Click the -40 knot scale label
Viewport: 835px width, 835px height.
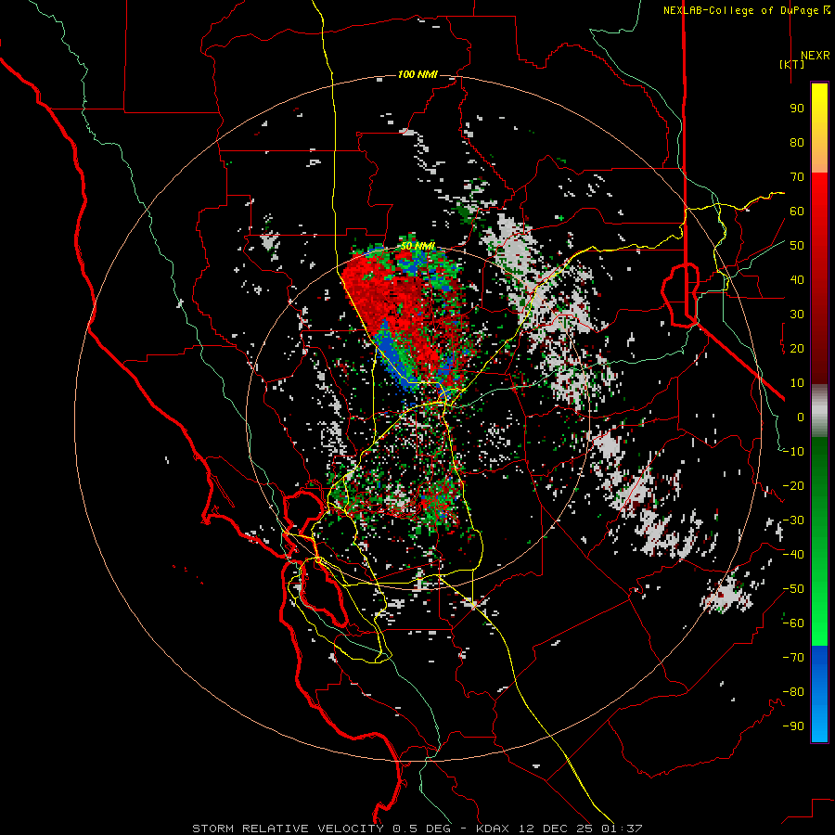pos(793,555)
